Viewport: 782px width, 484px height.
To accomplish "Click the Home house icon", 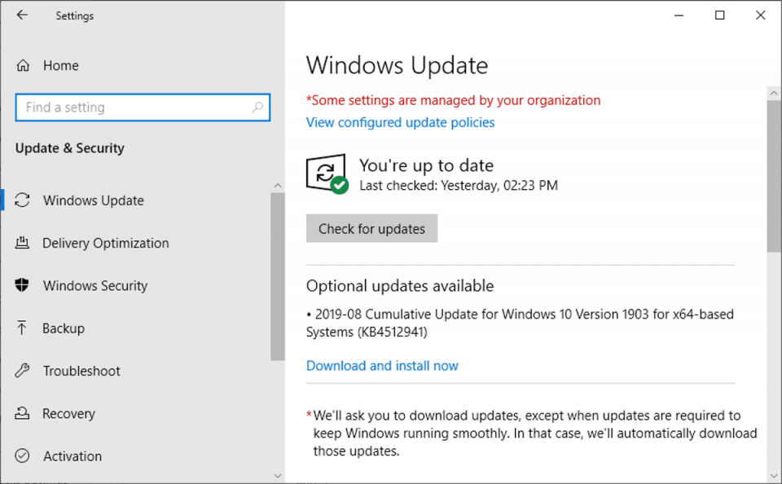I will (21, 65).
